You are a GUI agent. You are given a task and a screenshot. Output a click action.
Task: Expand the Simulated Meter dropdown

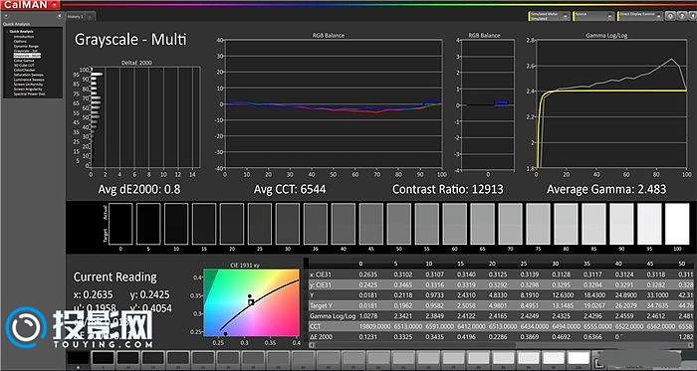pos(550,16)
